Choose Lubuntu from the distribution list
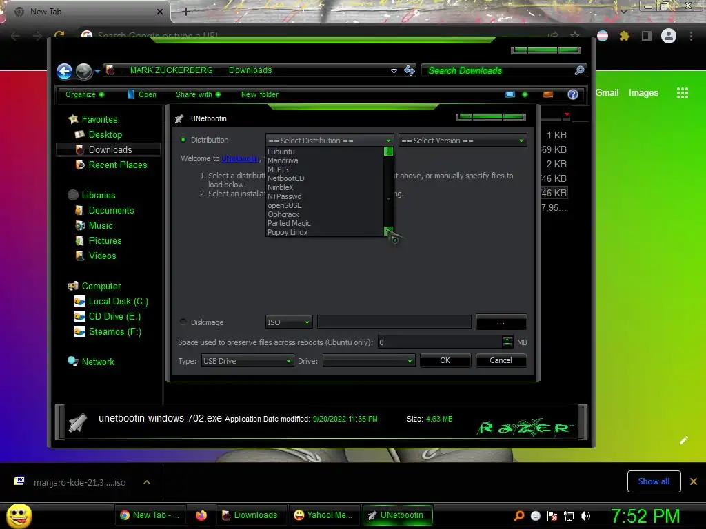The image size is (706, 529). click(x=325, y=152)
